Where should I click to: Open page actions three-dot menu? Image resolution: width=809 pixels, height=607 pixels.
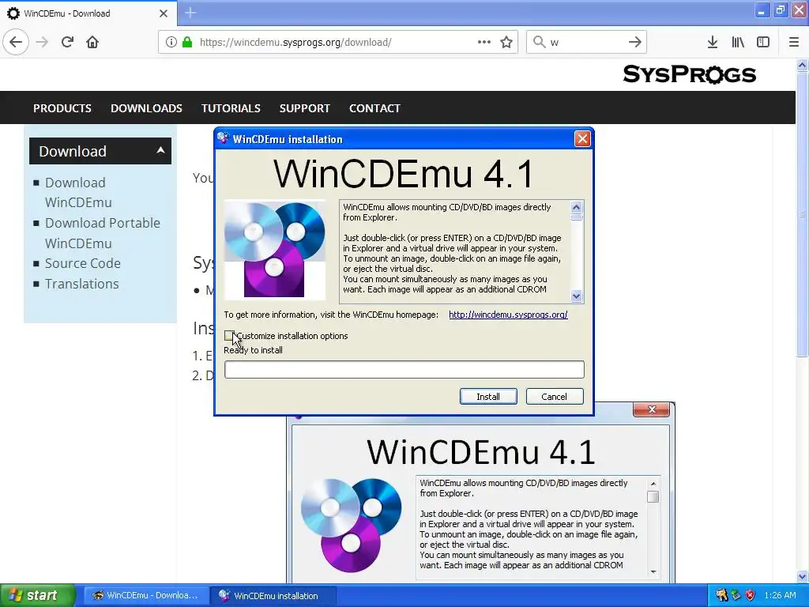(484, 42)
